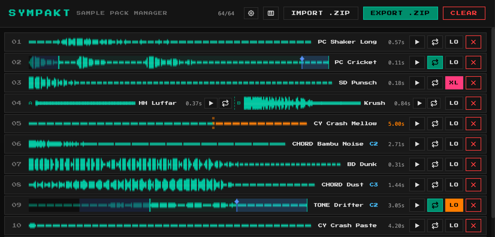495x237 pixels.
Task: Click the Export .ZIP button
Action: pos(400,13)
